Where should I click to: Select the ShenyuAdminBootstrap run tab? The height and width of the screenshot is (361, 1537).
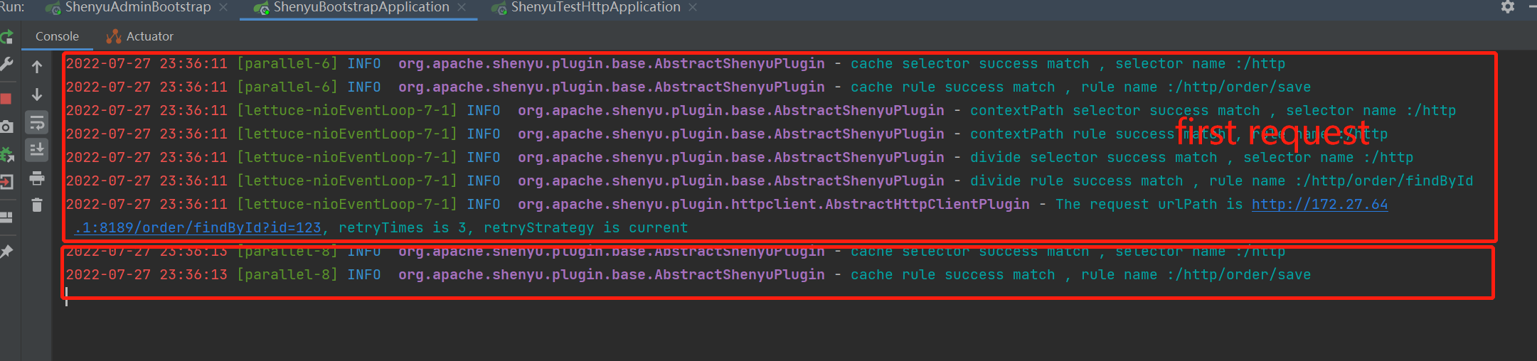coord(137,7)
